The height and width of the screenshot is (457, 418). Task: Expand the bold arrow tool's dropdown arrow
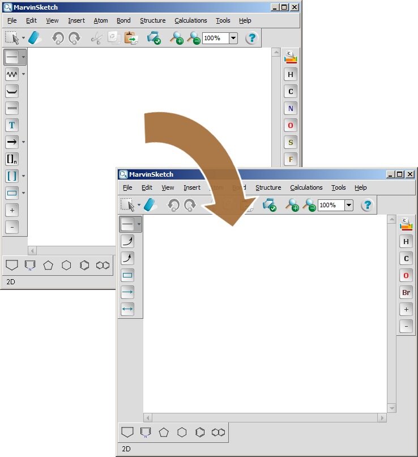[24, 142]
